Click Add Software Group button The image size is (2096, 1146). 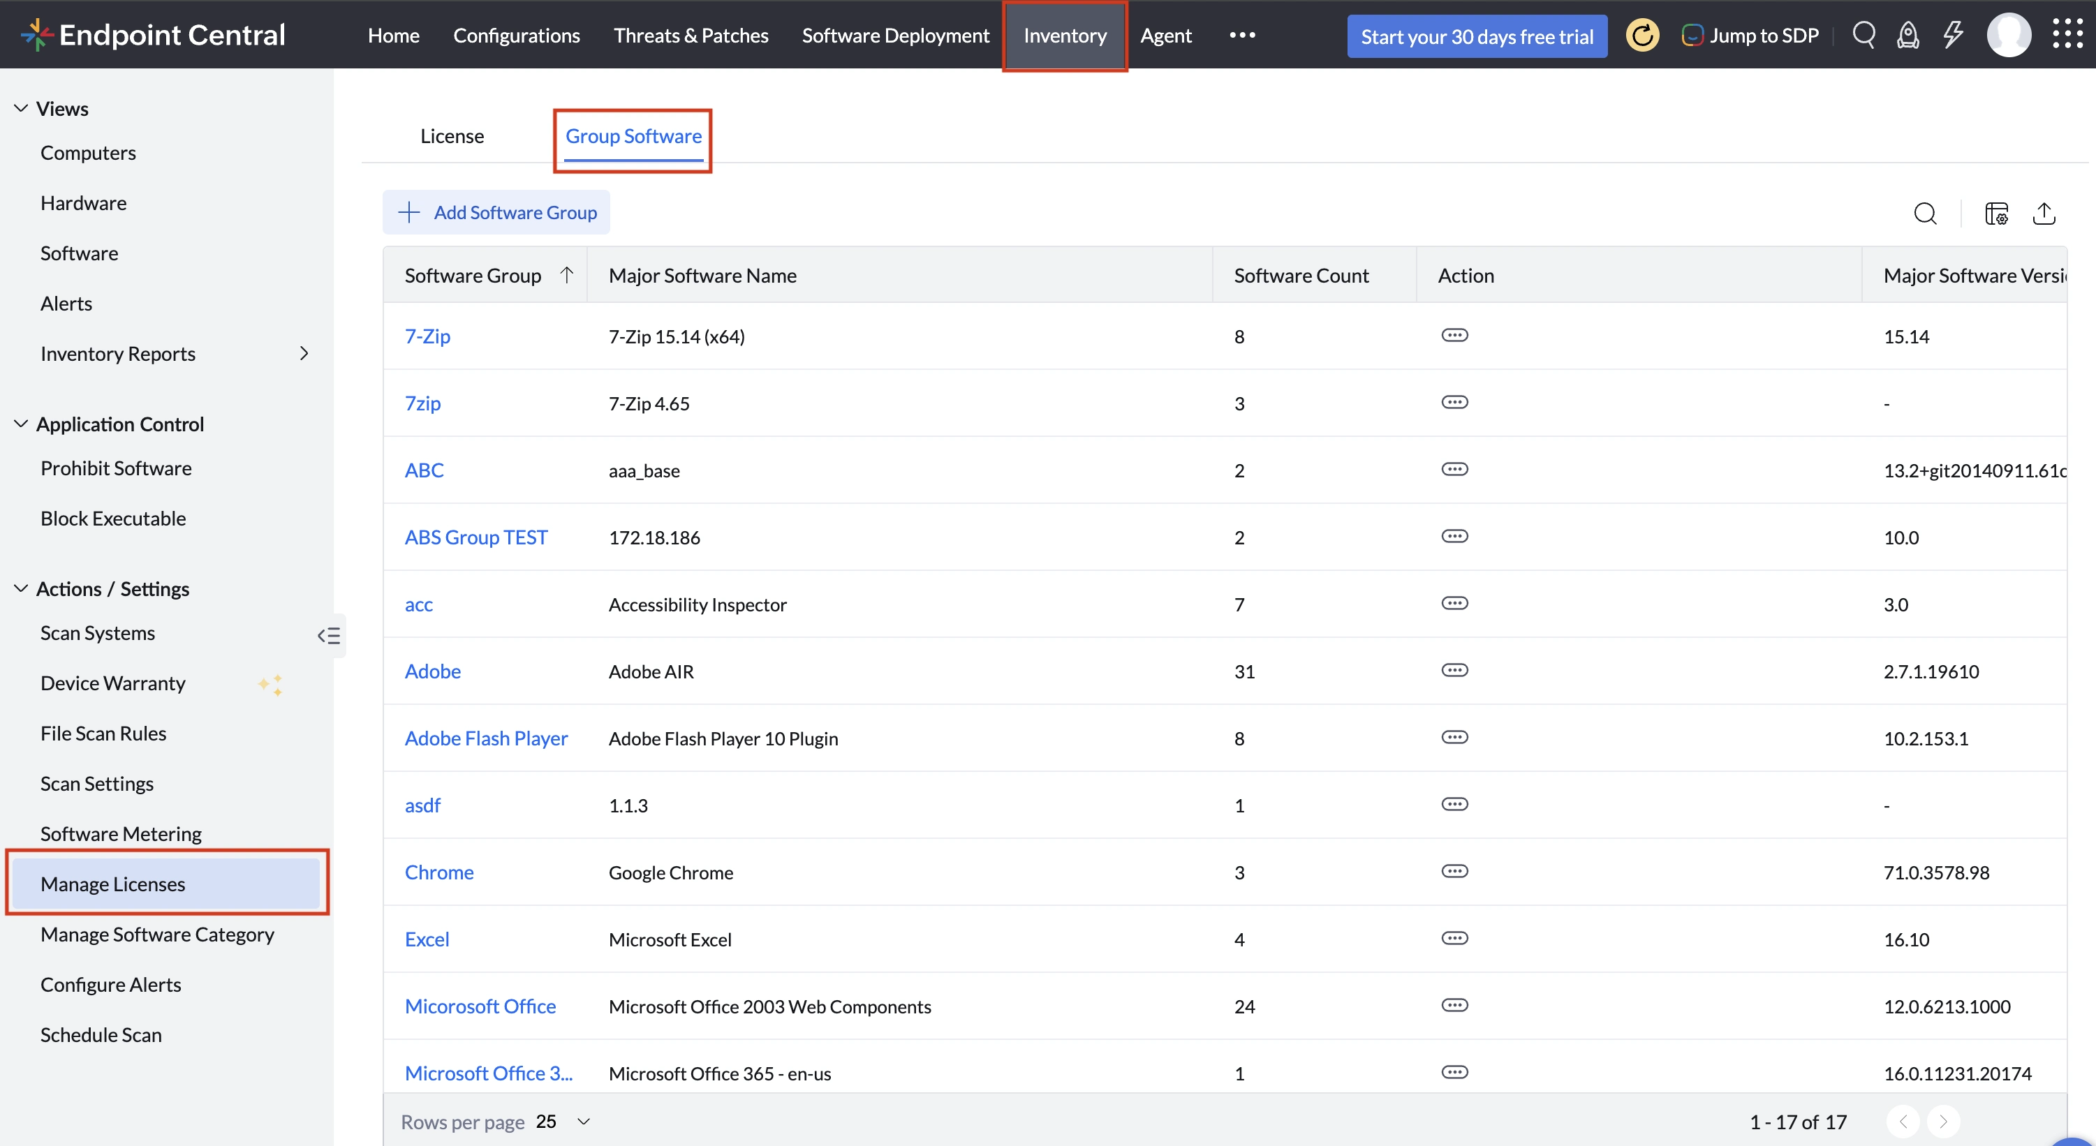[496, 212]
